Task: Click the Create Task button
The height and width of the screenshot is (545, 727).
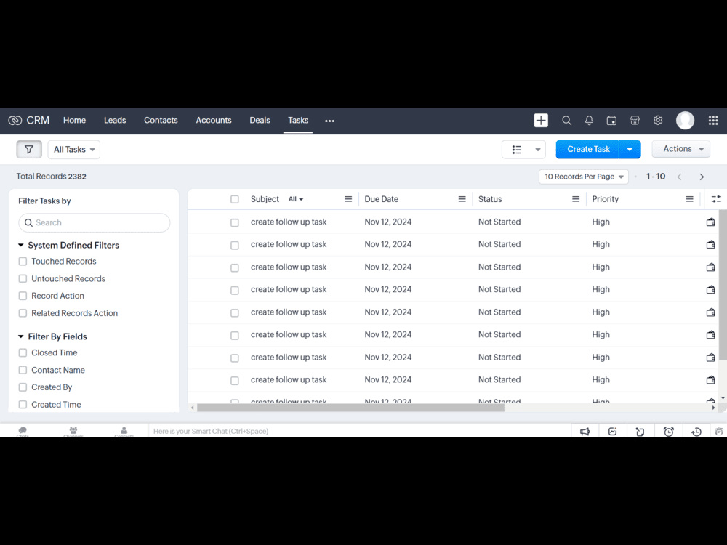Action: (588, 149)
